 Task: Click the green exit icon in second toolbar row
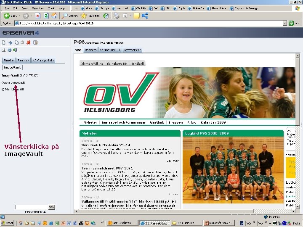click(x=15, y=50)
